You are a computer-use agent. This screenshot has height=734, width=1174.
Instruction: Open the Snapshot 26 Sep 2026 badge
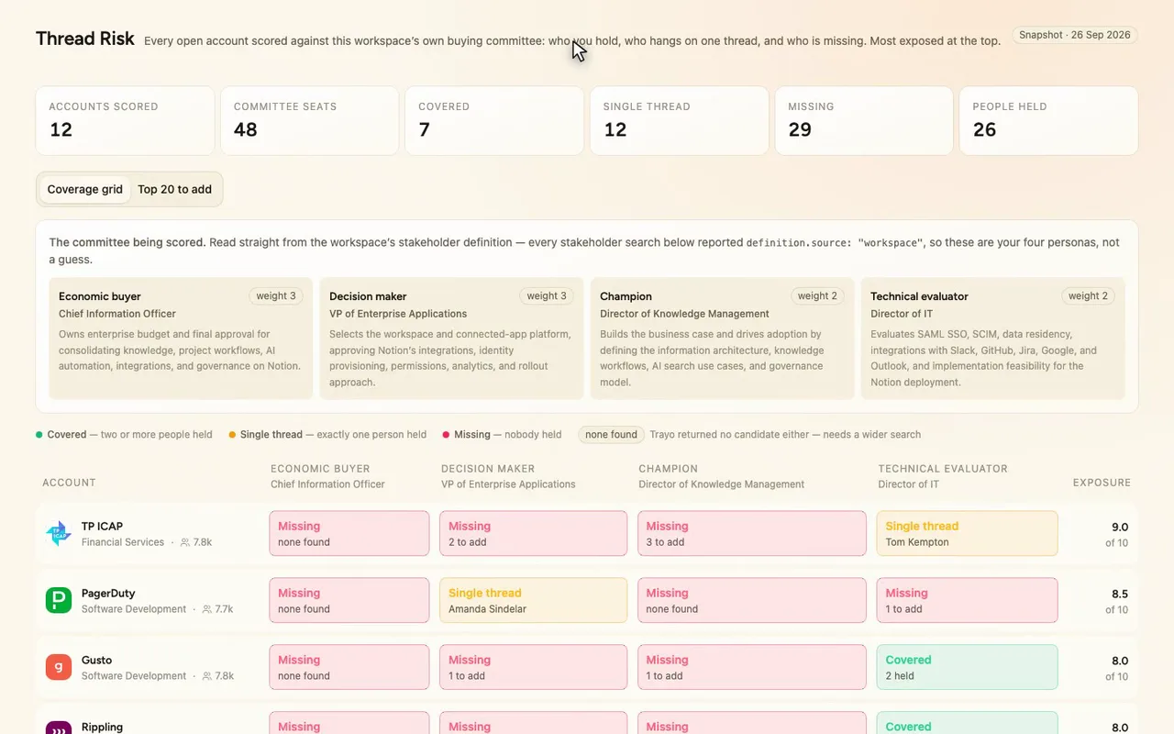(1075, 35)
